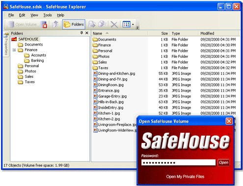
Task: Collapse the Finance tree node
Action: click(x=14, y=50)
